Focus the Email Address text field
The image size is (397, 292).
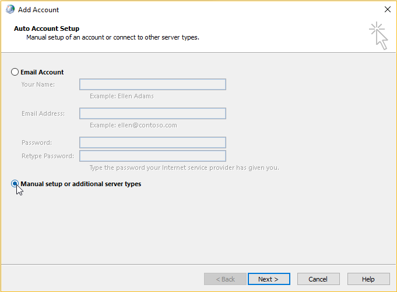(x=153, y=113)
